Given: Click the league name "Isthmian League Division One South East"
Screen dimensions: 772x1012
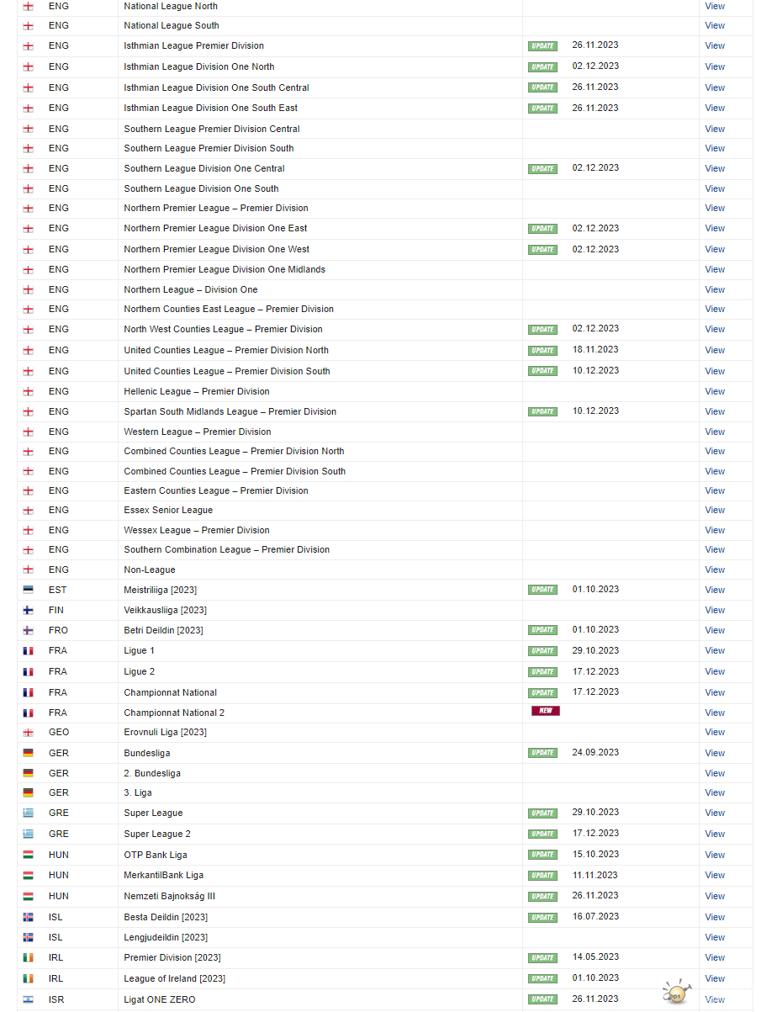Looking at the screenshot, I should click(210, 108).
